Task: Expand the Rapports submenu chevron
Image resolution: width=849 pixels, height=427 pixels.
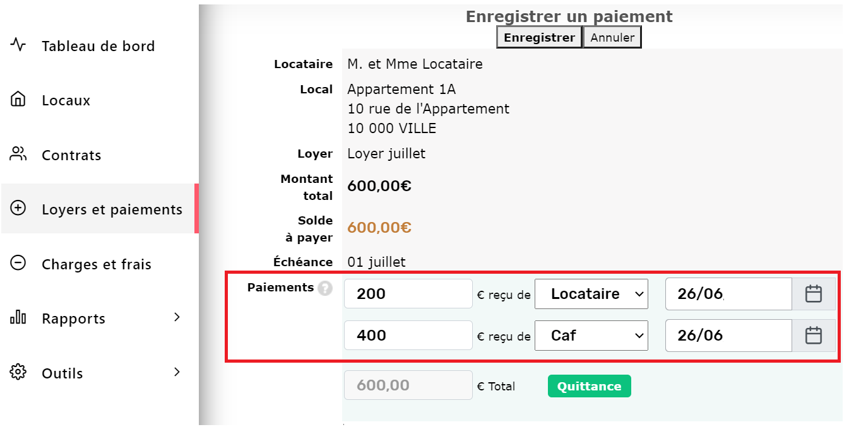Action: pyautogui.click(x=177, y=317)
